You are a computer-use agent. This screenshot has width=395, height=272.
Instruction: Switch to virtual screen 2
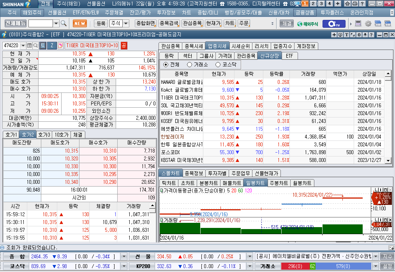pos(313,4)
